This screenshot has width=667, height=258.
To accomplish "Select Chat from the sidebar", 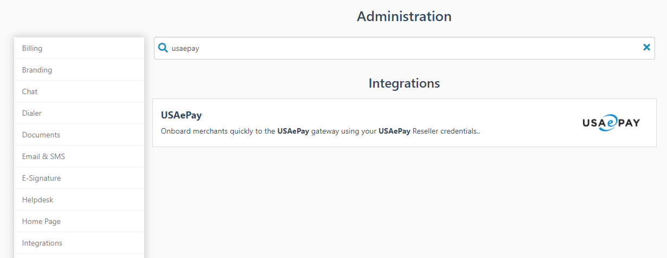I will click(x=30, y=91).
